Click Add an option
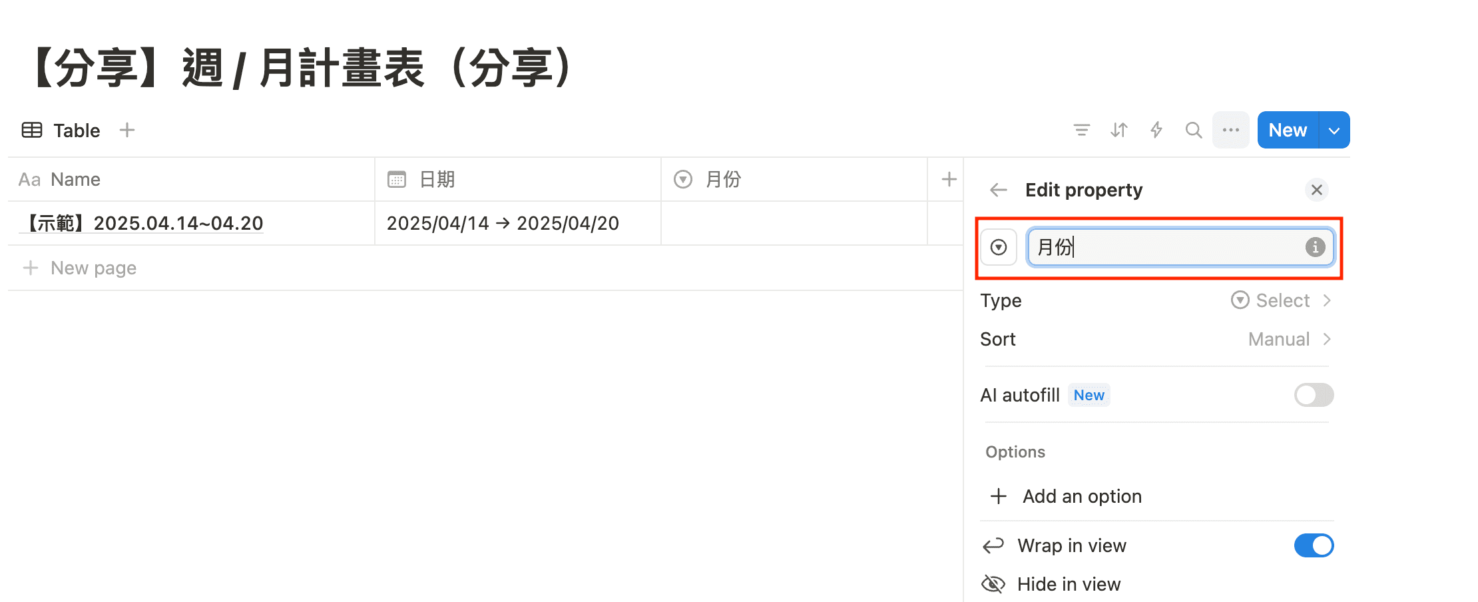1478x602 pixels. (1082, 496)
